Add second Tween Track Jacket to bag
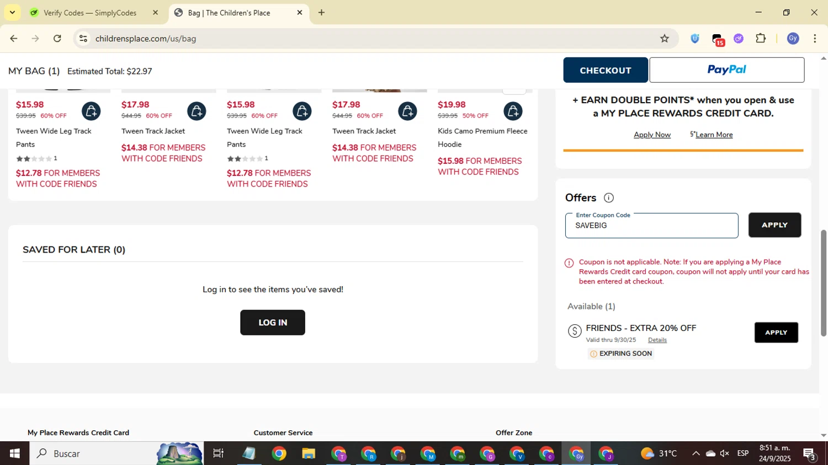Image resolution: width=828 pixels, height=465 pixels. (x=407, y=111)
